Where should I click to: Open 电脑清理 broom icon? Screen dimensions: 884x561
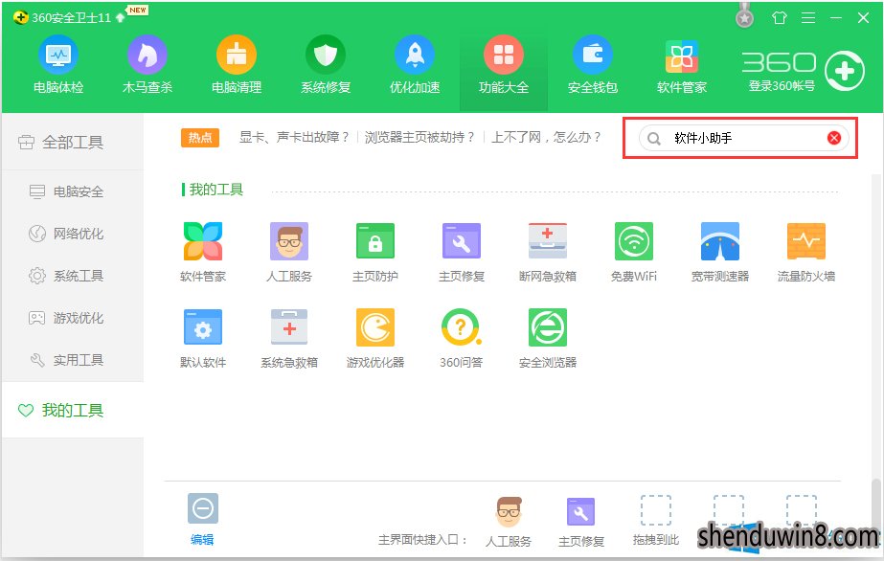point(237,65)
